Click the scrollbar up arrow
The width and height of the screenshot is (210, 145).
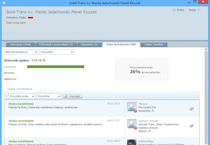pos(206,49)
